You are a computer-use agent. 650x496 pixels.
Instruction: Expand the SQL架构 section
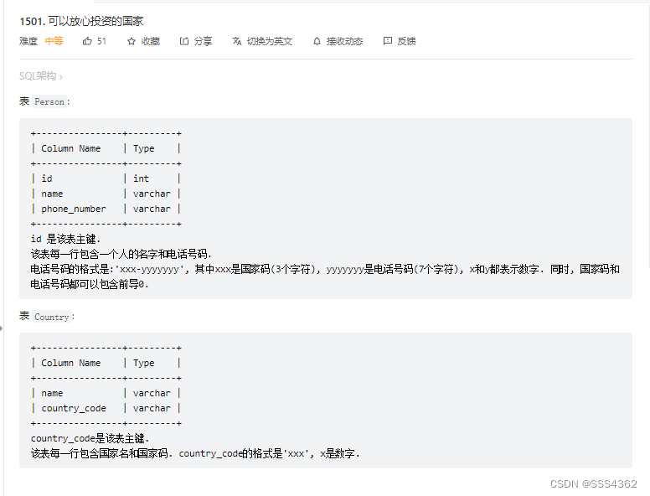click(40, 76)
